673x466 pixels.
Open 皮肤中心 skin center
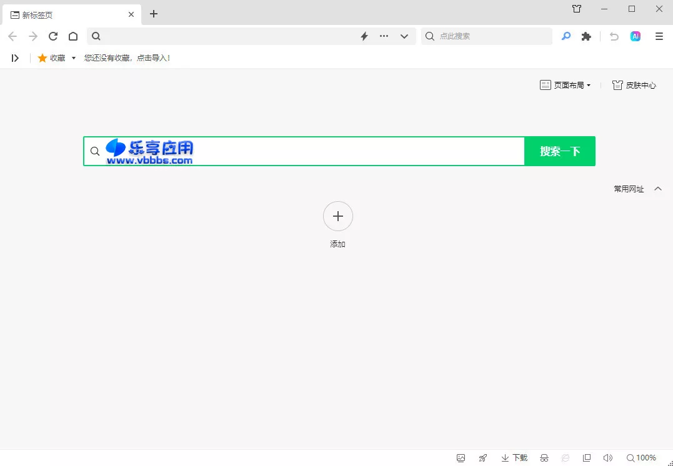pyautogui.click(x=634, y=85)
